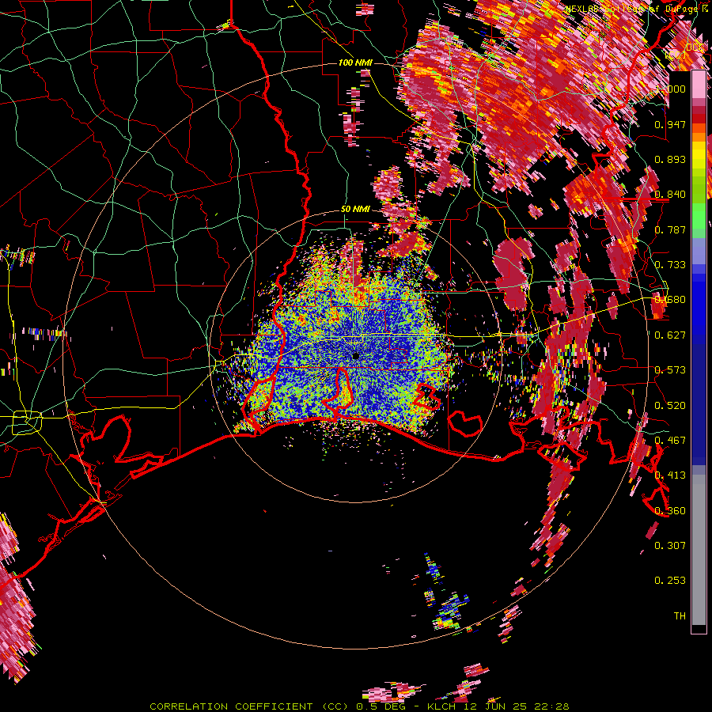Select the 0.253 color scale value
The height and width of the screenshot is (712, 712).
click(x=670, y=581)
